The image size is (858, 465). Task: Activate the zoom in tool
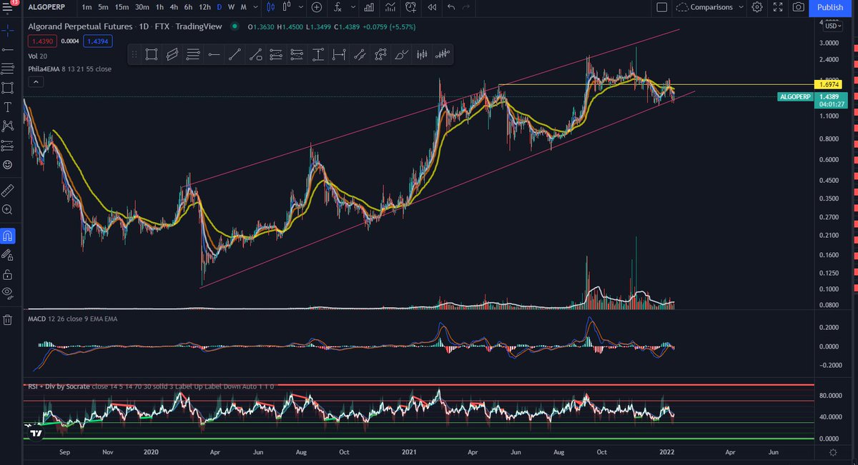pos(8,209)
